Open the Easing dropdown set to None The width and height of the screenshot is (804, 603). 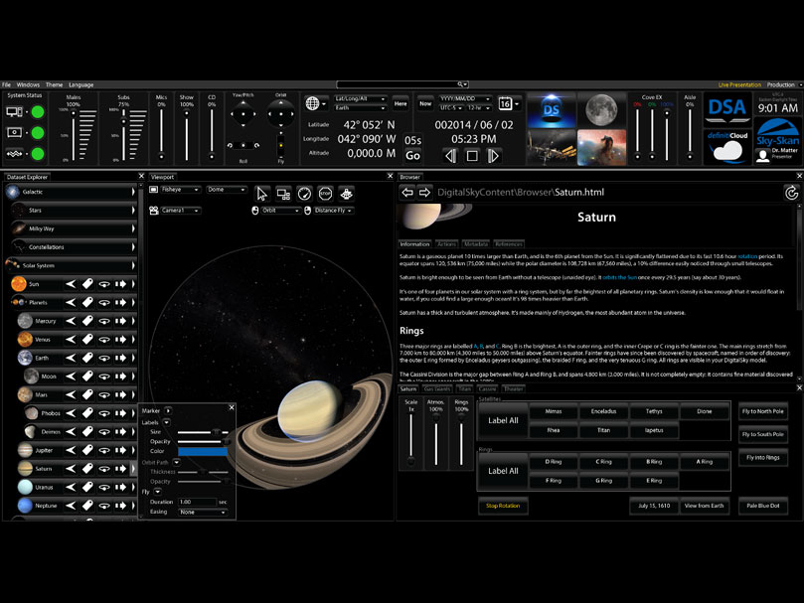[203, 513]
